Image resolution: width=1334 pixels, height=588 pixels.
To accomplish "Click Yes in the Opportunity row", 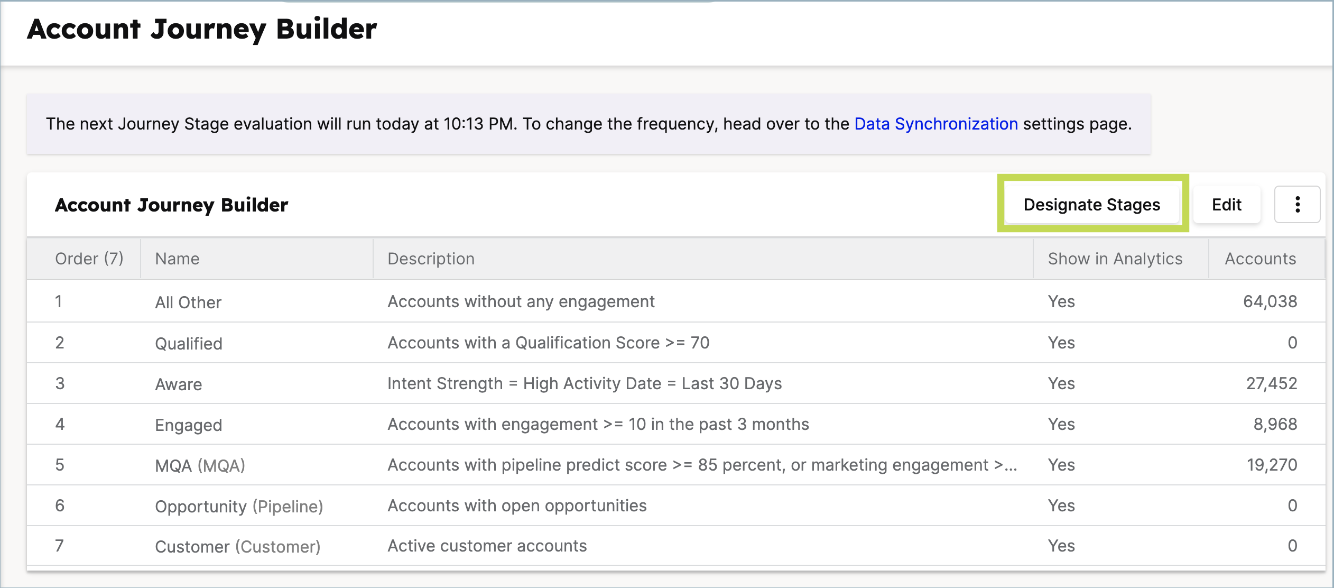I will [x=1061, y=506].
